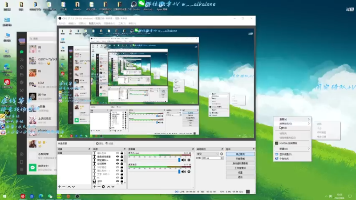Toggle visibility of 接竞技场保赢 source
Viewport: 356px width, 200px height.
[117, 156]
